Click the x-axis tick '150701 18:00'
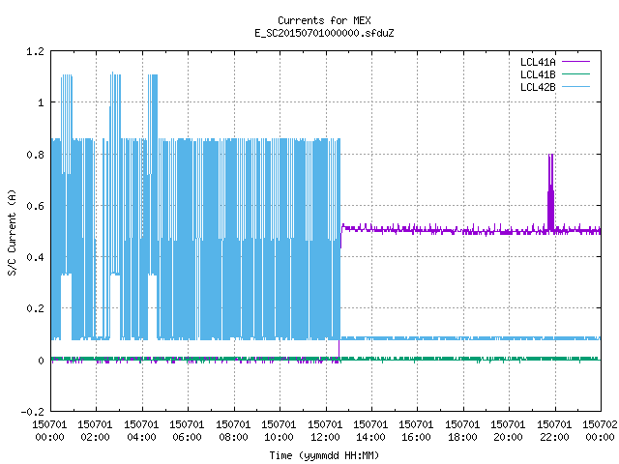The height and width of the screenshot is (464, 619). point(463,431)
